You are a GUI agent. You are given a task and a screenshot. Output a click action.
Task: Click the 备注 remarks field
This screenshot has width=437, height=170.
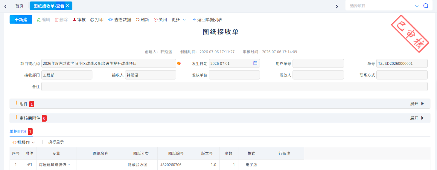point(234,86)
